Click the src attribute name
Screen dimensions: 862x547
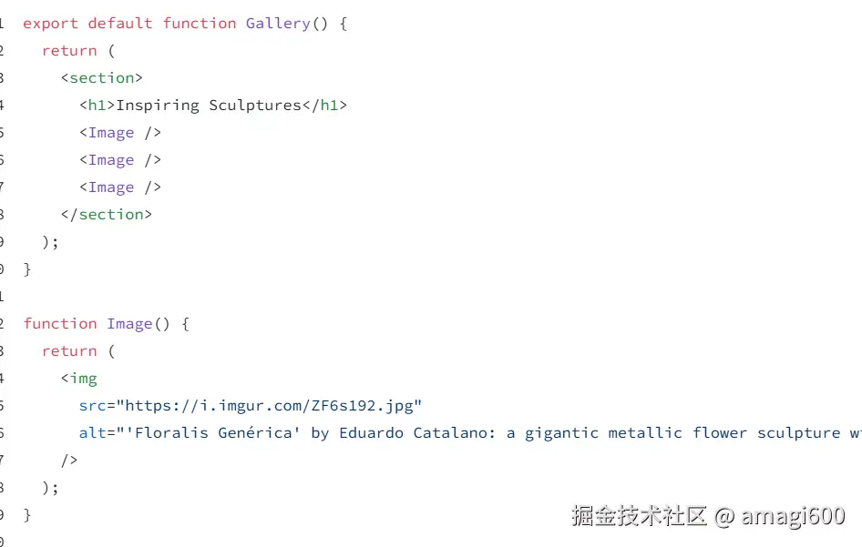92,406
